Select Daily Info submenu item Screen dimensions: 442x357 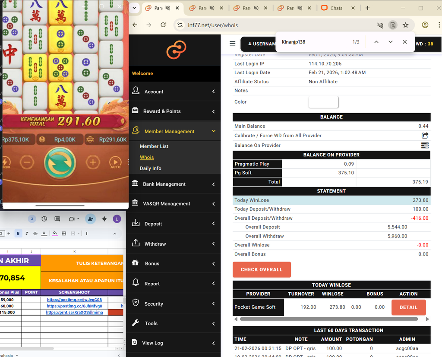point(151,168)
